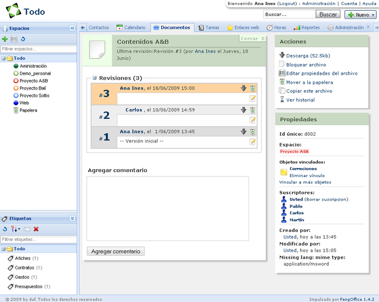Select the Proyecto A&B red workspace circle
This screenshot has width=379, height=302.
click(x=16, y=81)
